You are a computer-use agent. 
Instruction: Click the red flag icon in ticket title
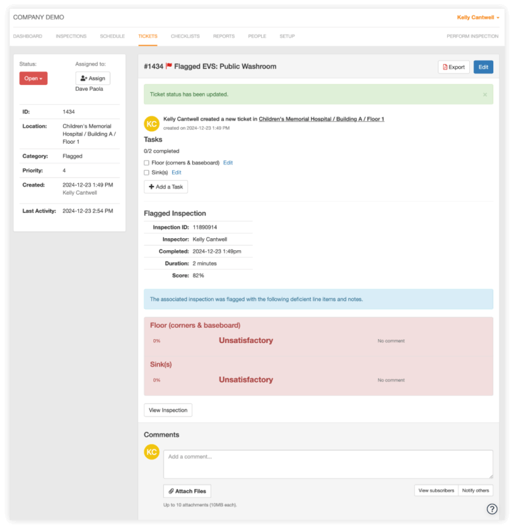(169, 67)
